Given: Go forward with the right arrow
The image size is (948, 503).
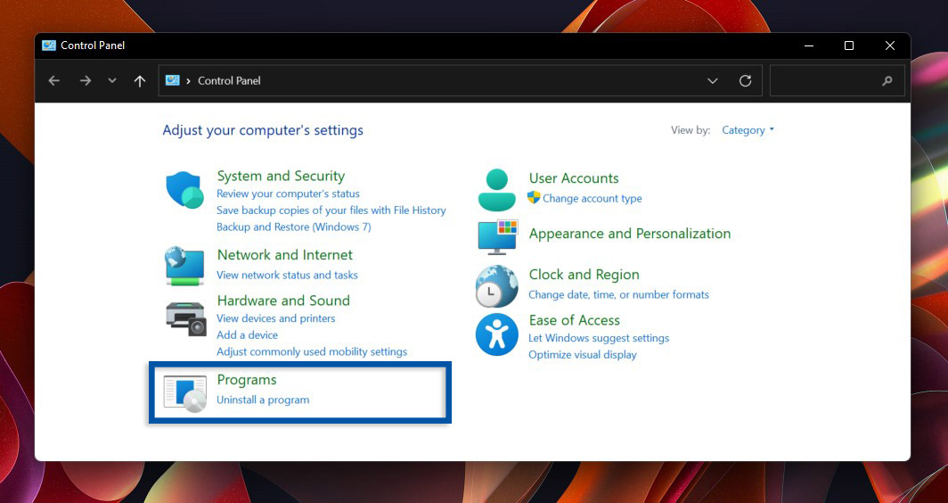Looking at the screenshot, I should 86,80.
